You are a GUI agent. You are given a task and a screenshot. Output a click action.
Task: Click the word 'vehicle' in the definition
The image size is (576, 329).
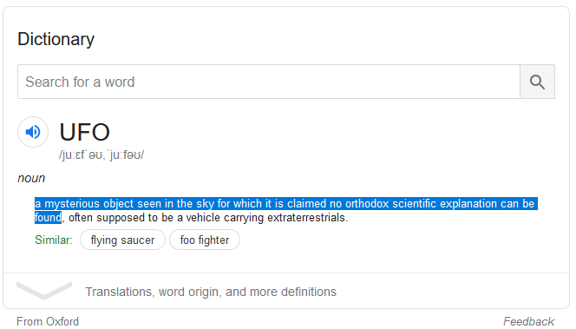[203, 218]
